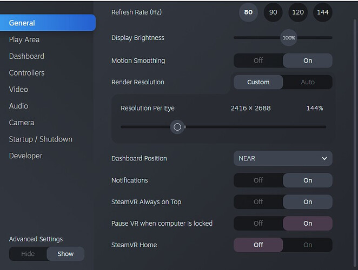Click the Resolution Per Eye slider handle

177,127
